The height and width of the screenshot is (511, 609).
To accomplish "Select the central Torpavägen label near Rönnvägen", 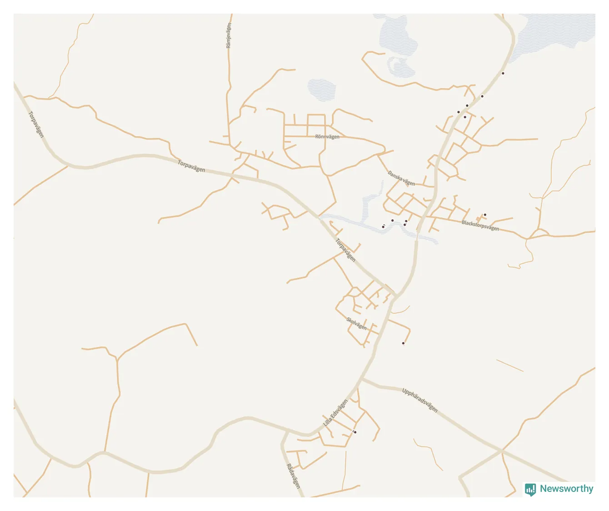I will 191,166.
